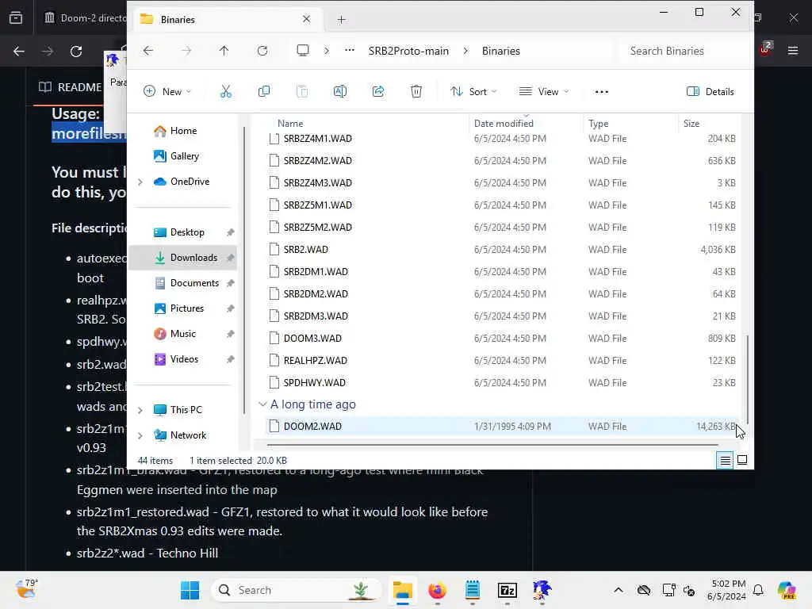The height and width of the screenshot is (609, 812).
Task: Open 7-Zip from taskbar
Action: tap(507, 590)
